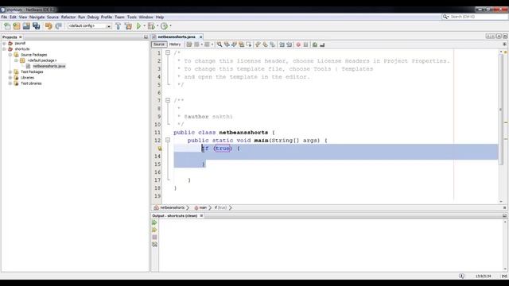Click the Profile Project toolbar icon

[x=165, y=26]
